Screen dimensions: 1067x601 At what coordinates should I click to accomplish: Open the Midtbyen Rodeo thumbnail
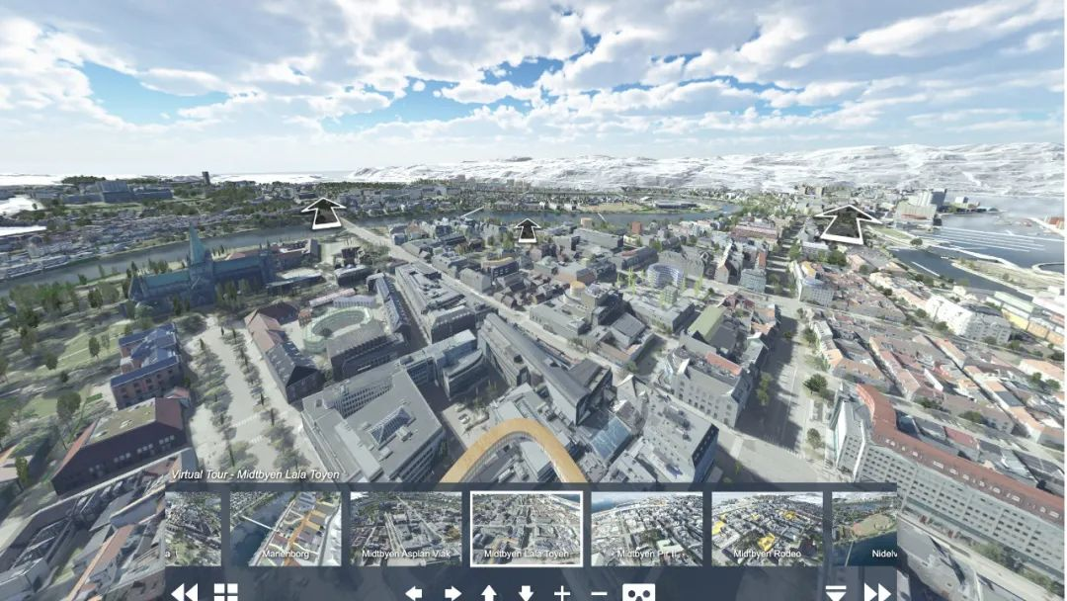point(767,529)
